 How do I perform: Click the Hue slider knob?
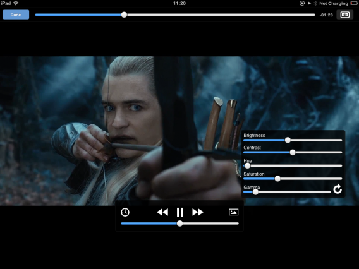tap(247, 165)
